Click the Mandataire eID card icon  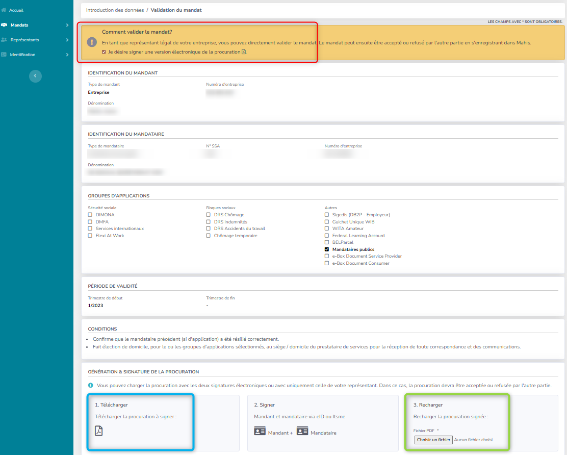(302, 432)
